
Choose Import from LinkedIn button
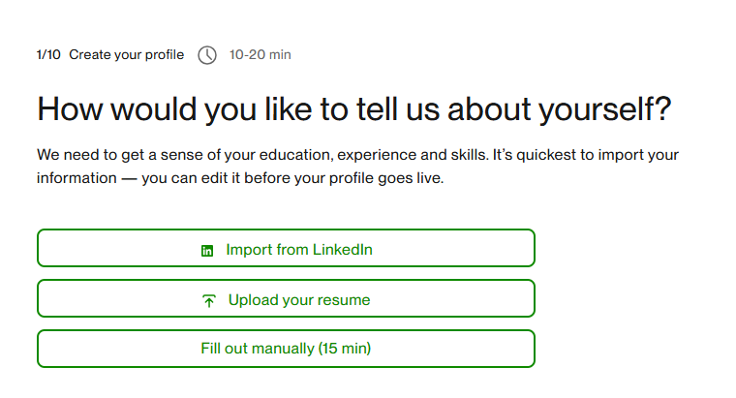tap(286, 248)
